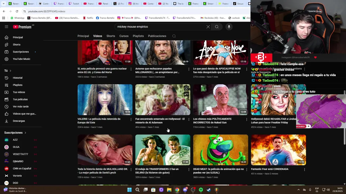This screenshot has height=194, width=346.
Task: Switch to the Publicaciones tab
Action: [x=157, y=36]
